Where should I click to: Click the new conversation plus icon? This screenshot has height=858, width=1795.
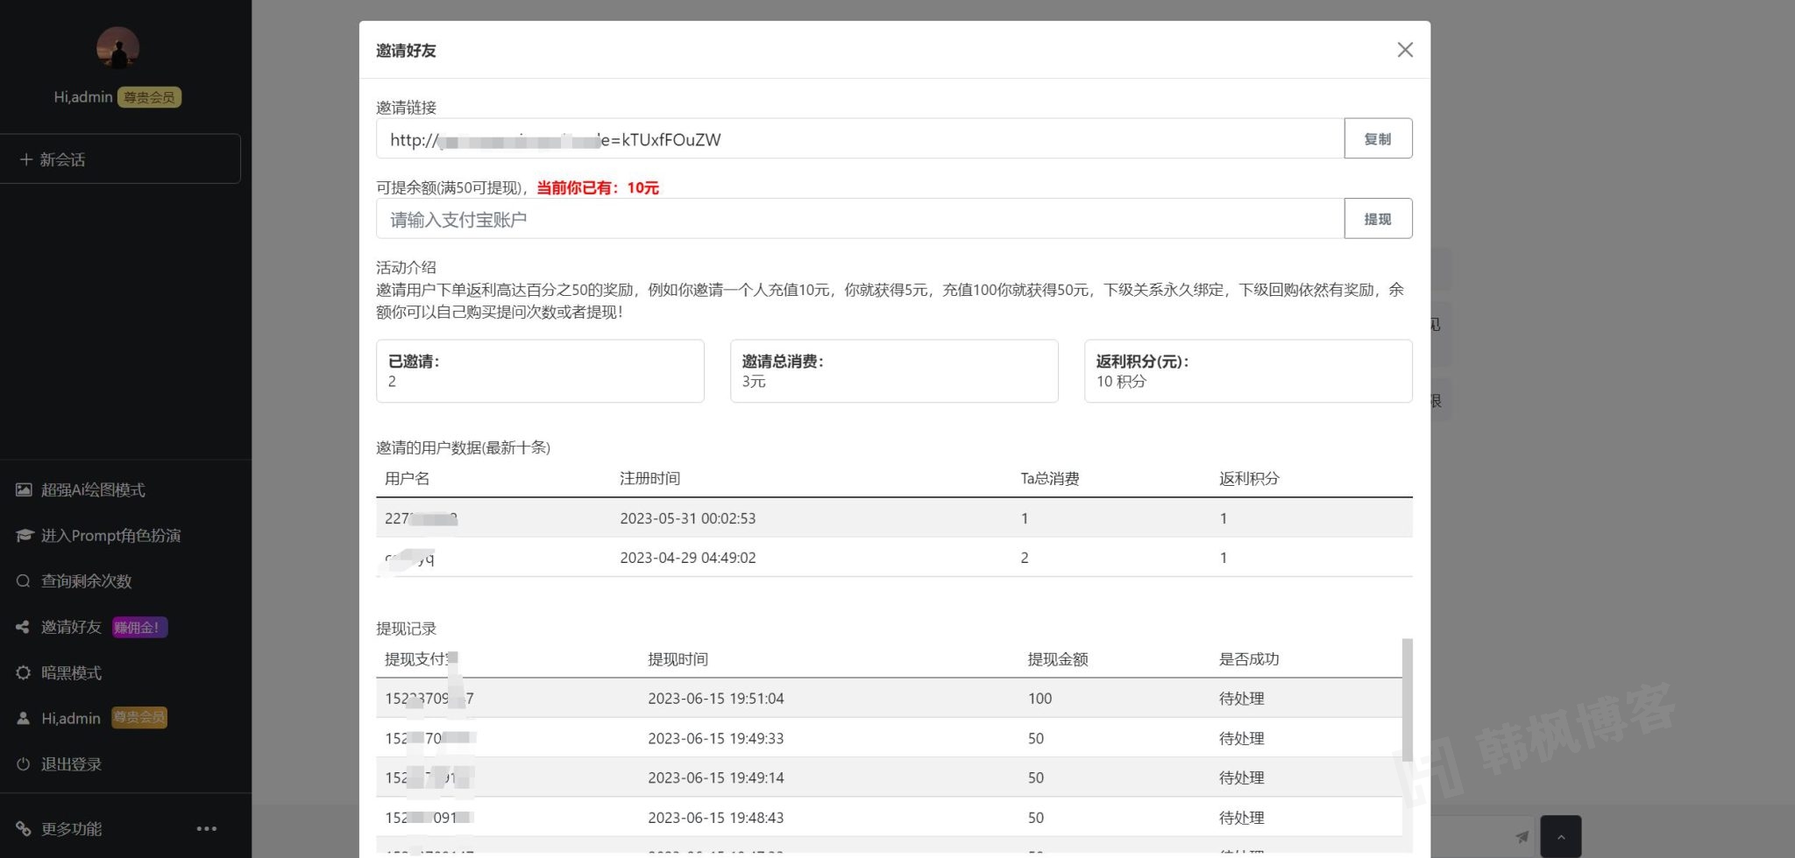pyautogui.click(x=25, y=158)
